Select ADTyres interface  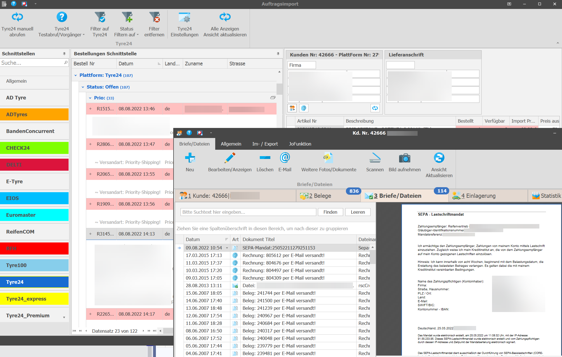coord(34,115)
